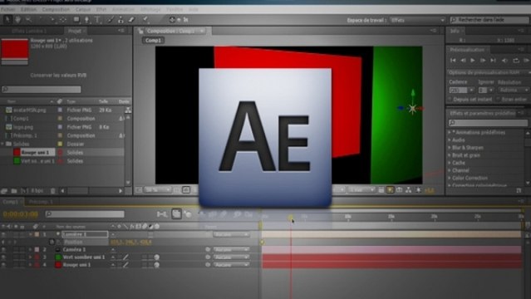This screenshot has height=299, width=531.
Task: Select the Text tool
Action: pos(98,20)
